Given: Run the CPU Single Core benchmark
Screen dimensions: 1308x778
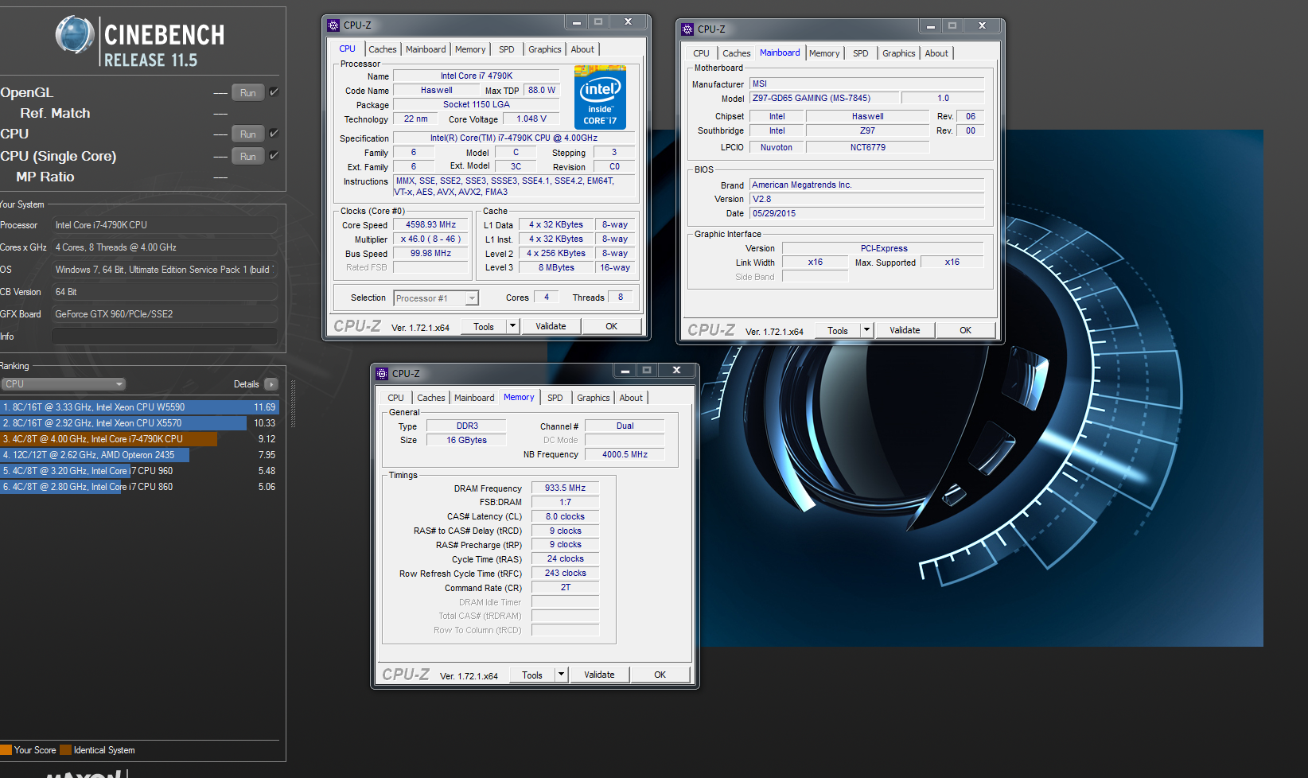Looking at the screenshot, I should click(248, 156).
